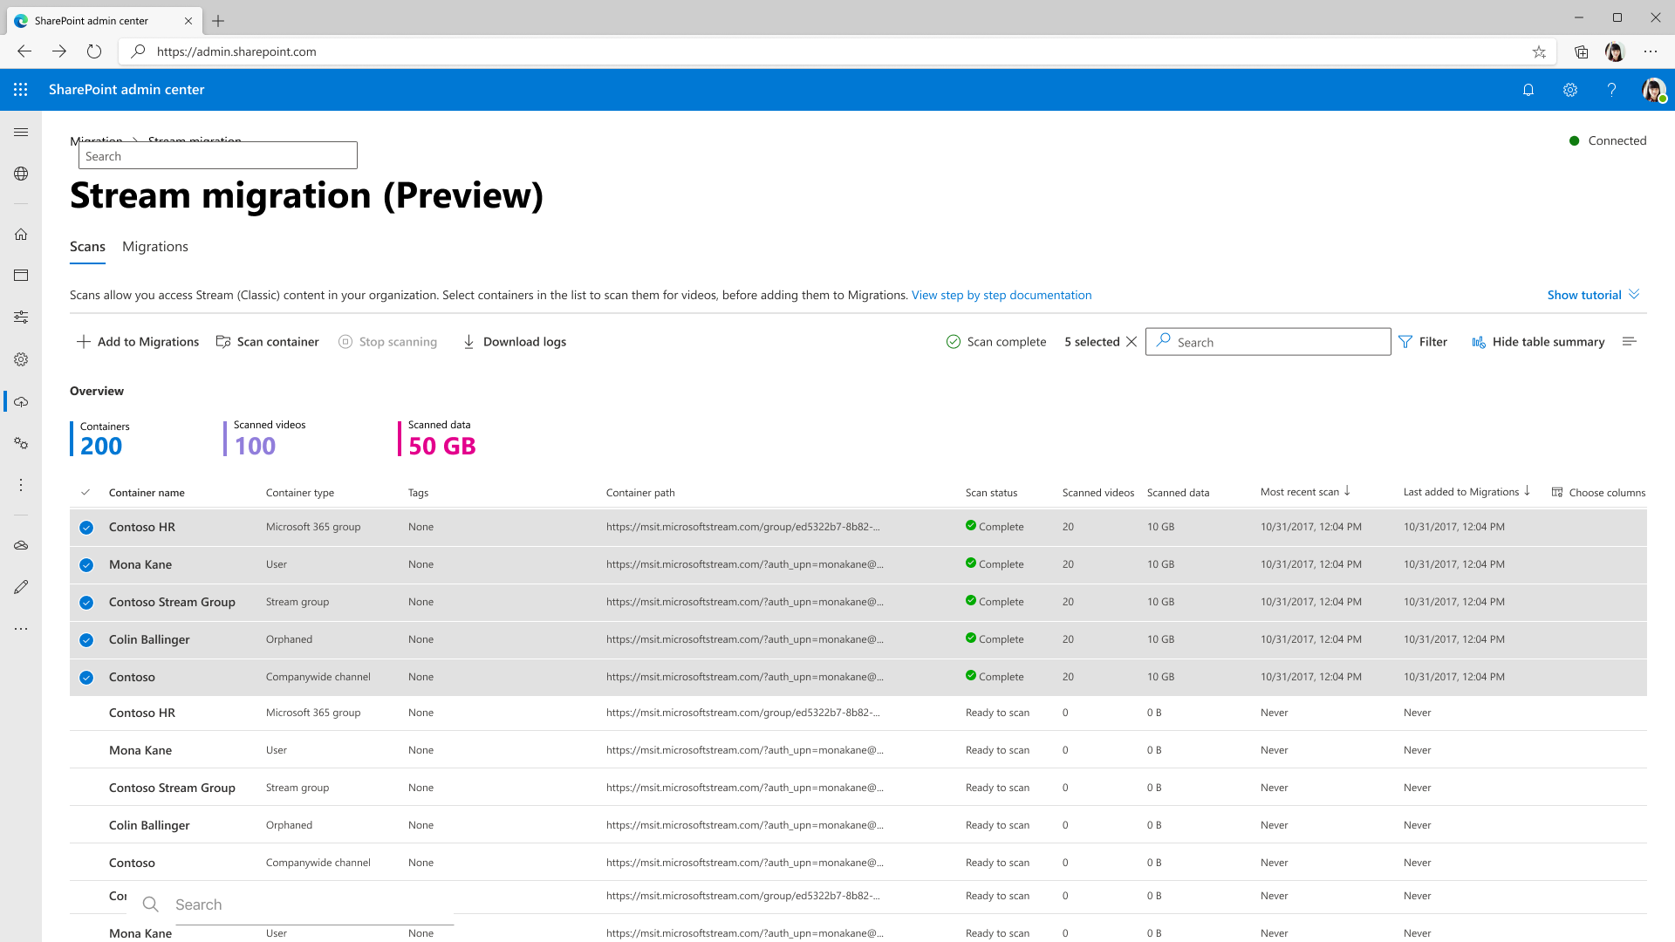The image size is (1675, 942).
Task: Switch to the Migrations tab
Action: [154, 246]
